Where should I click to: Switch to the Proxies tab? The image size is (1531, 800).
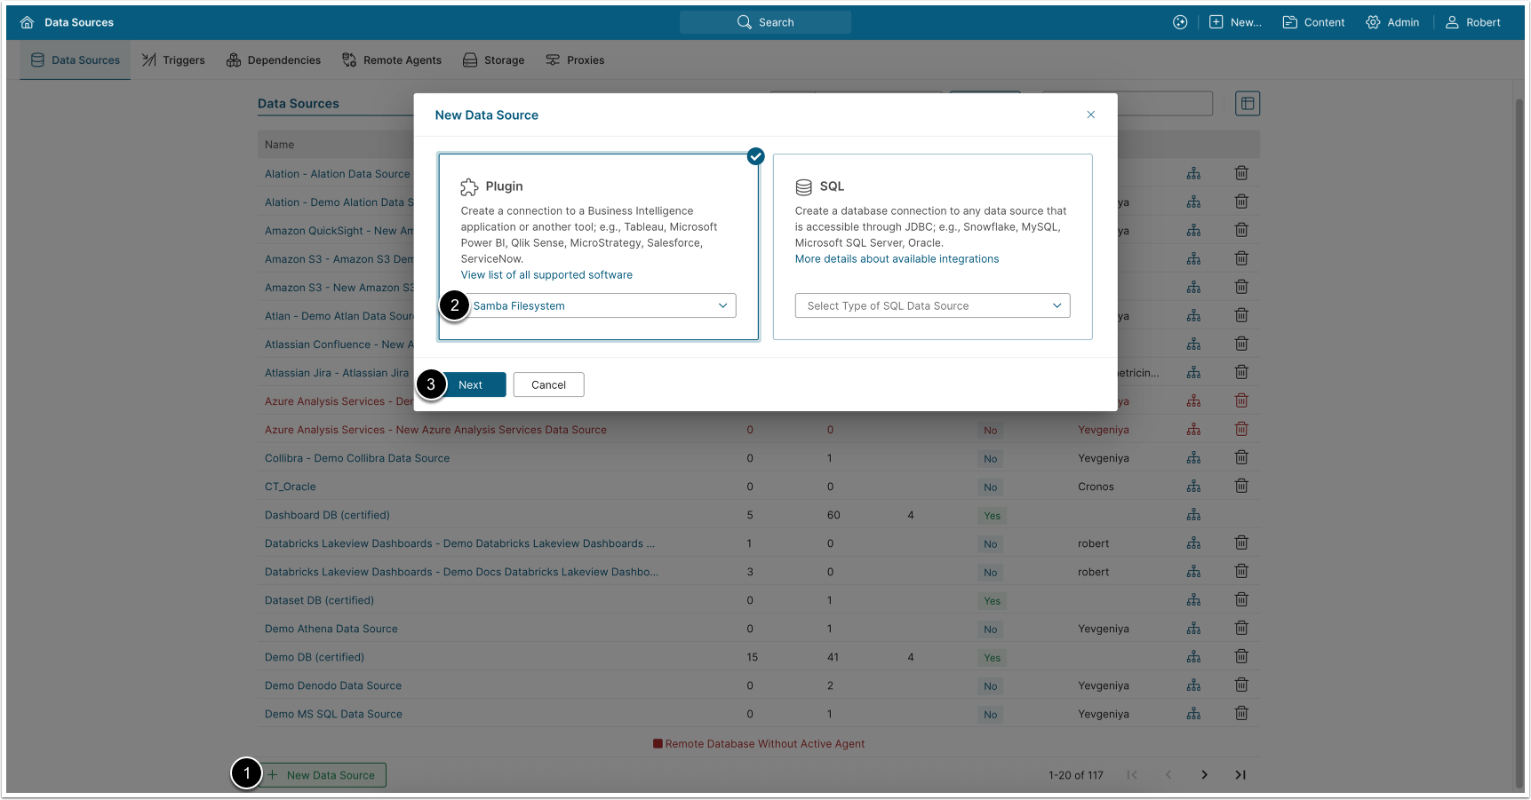point(575,60)
